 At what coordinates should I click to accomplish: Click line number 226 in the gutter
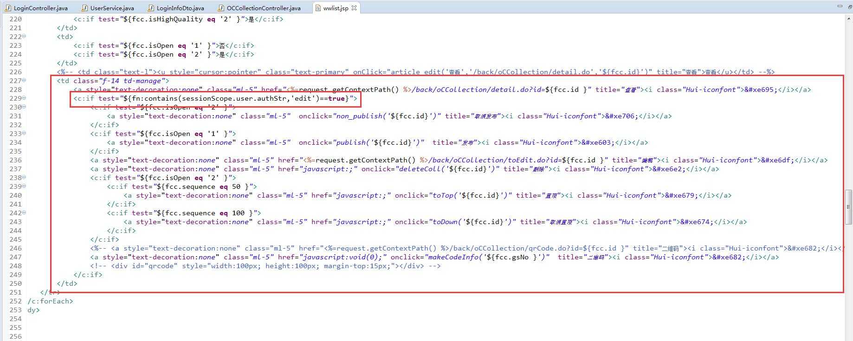pos(15,72)
